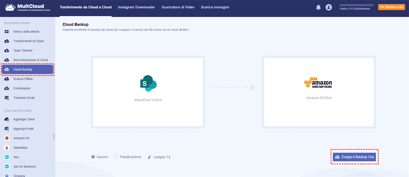Screen dimensions: 409x177
Task: Open the user account avatar
Action: coord(329,7)
